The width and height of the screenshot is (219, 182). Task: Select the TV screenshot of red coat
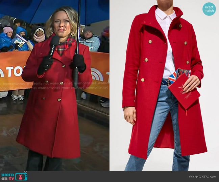pos(55,85)
